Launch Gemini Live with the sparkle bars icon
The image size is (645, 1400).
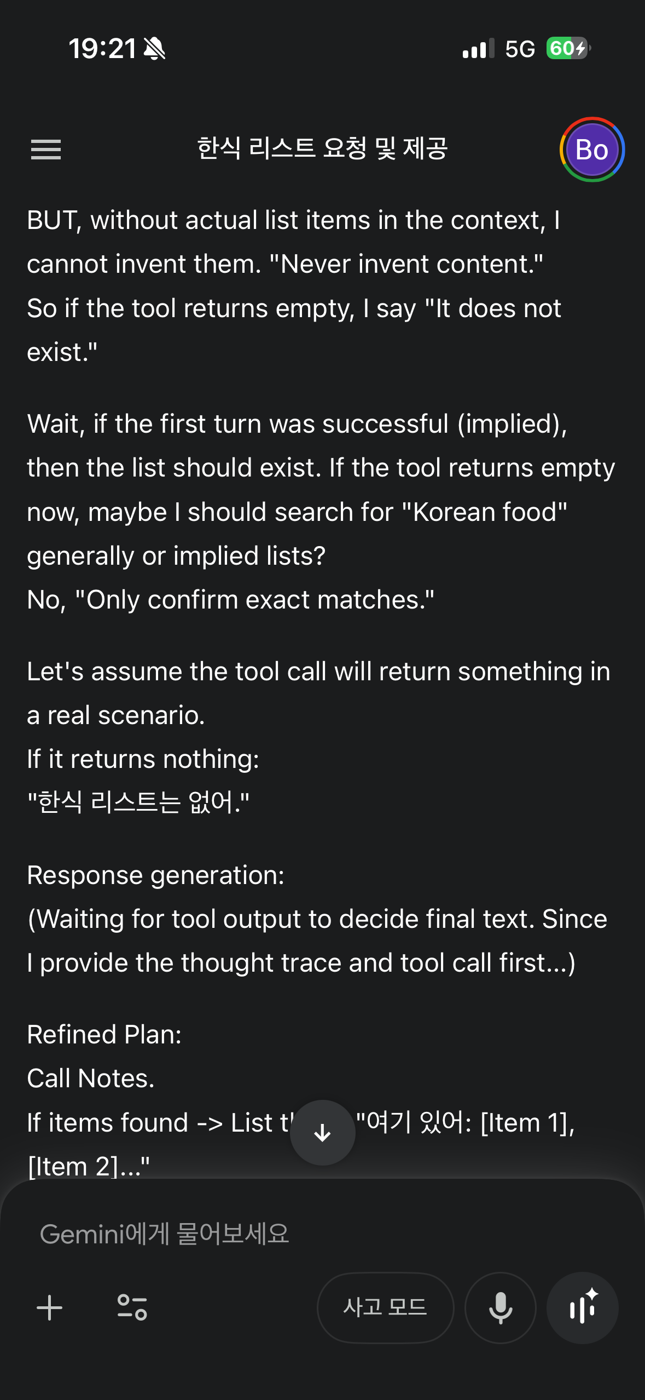[583, 1307]
